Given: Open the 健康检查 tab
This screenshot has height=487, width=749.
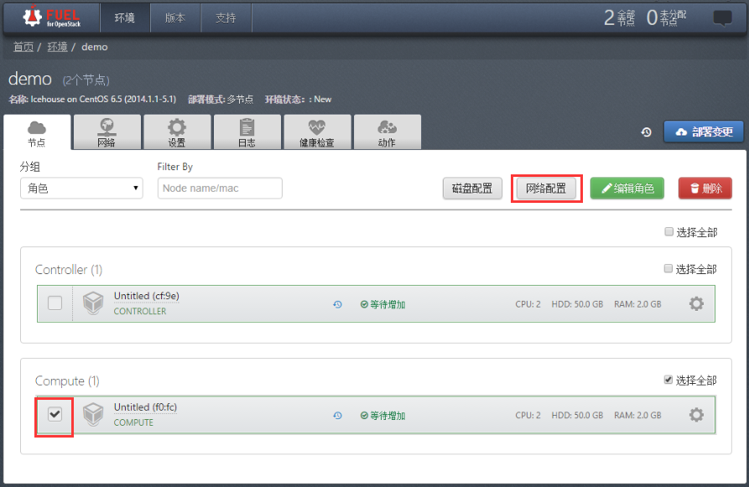Looking at the screenshot, I should click(x=317, y=132).
